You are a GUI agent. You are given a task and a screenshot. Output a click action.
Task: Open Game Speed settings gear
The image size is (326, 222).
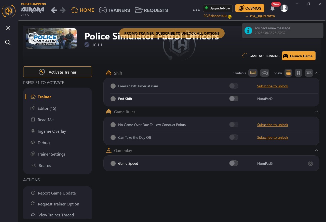click(x=310, y=164)
